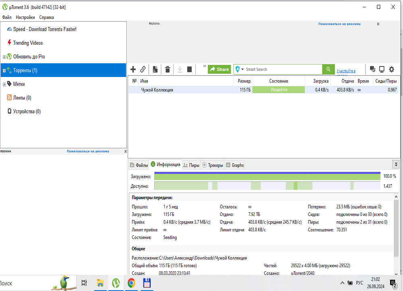The width and height of the screenshot is (403, 291).
Task: Open the notification center icon
Action: 393,283
